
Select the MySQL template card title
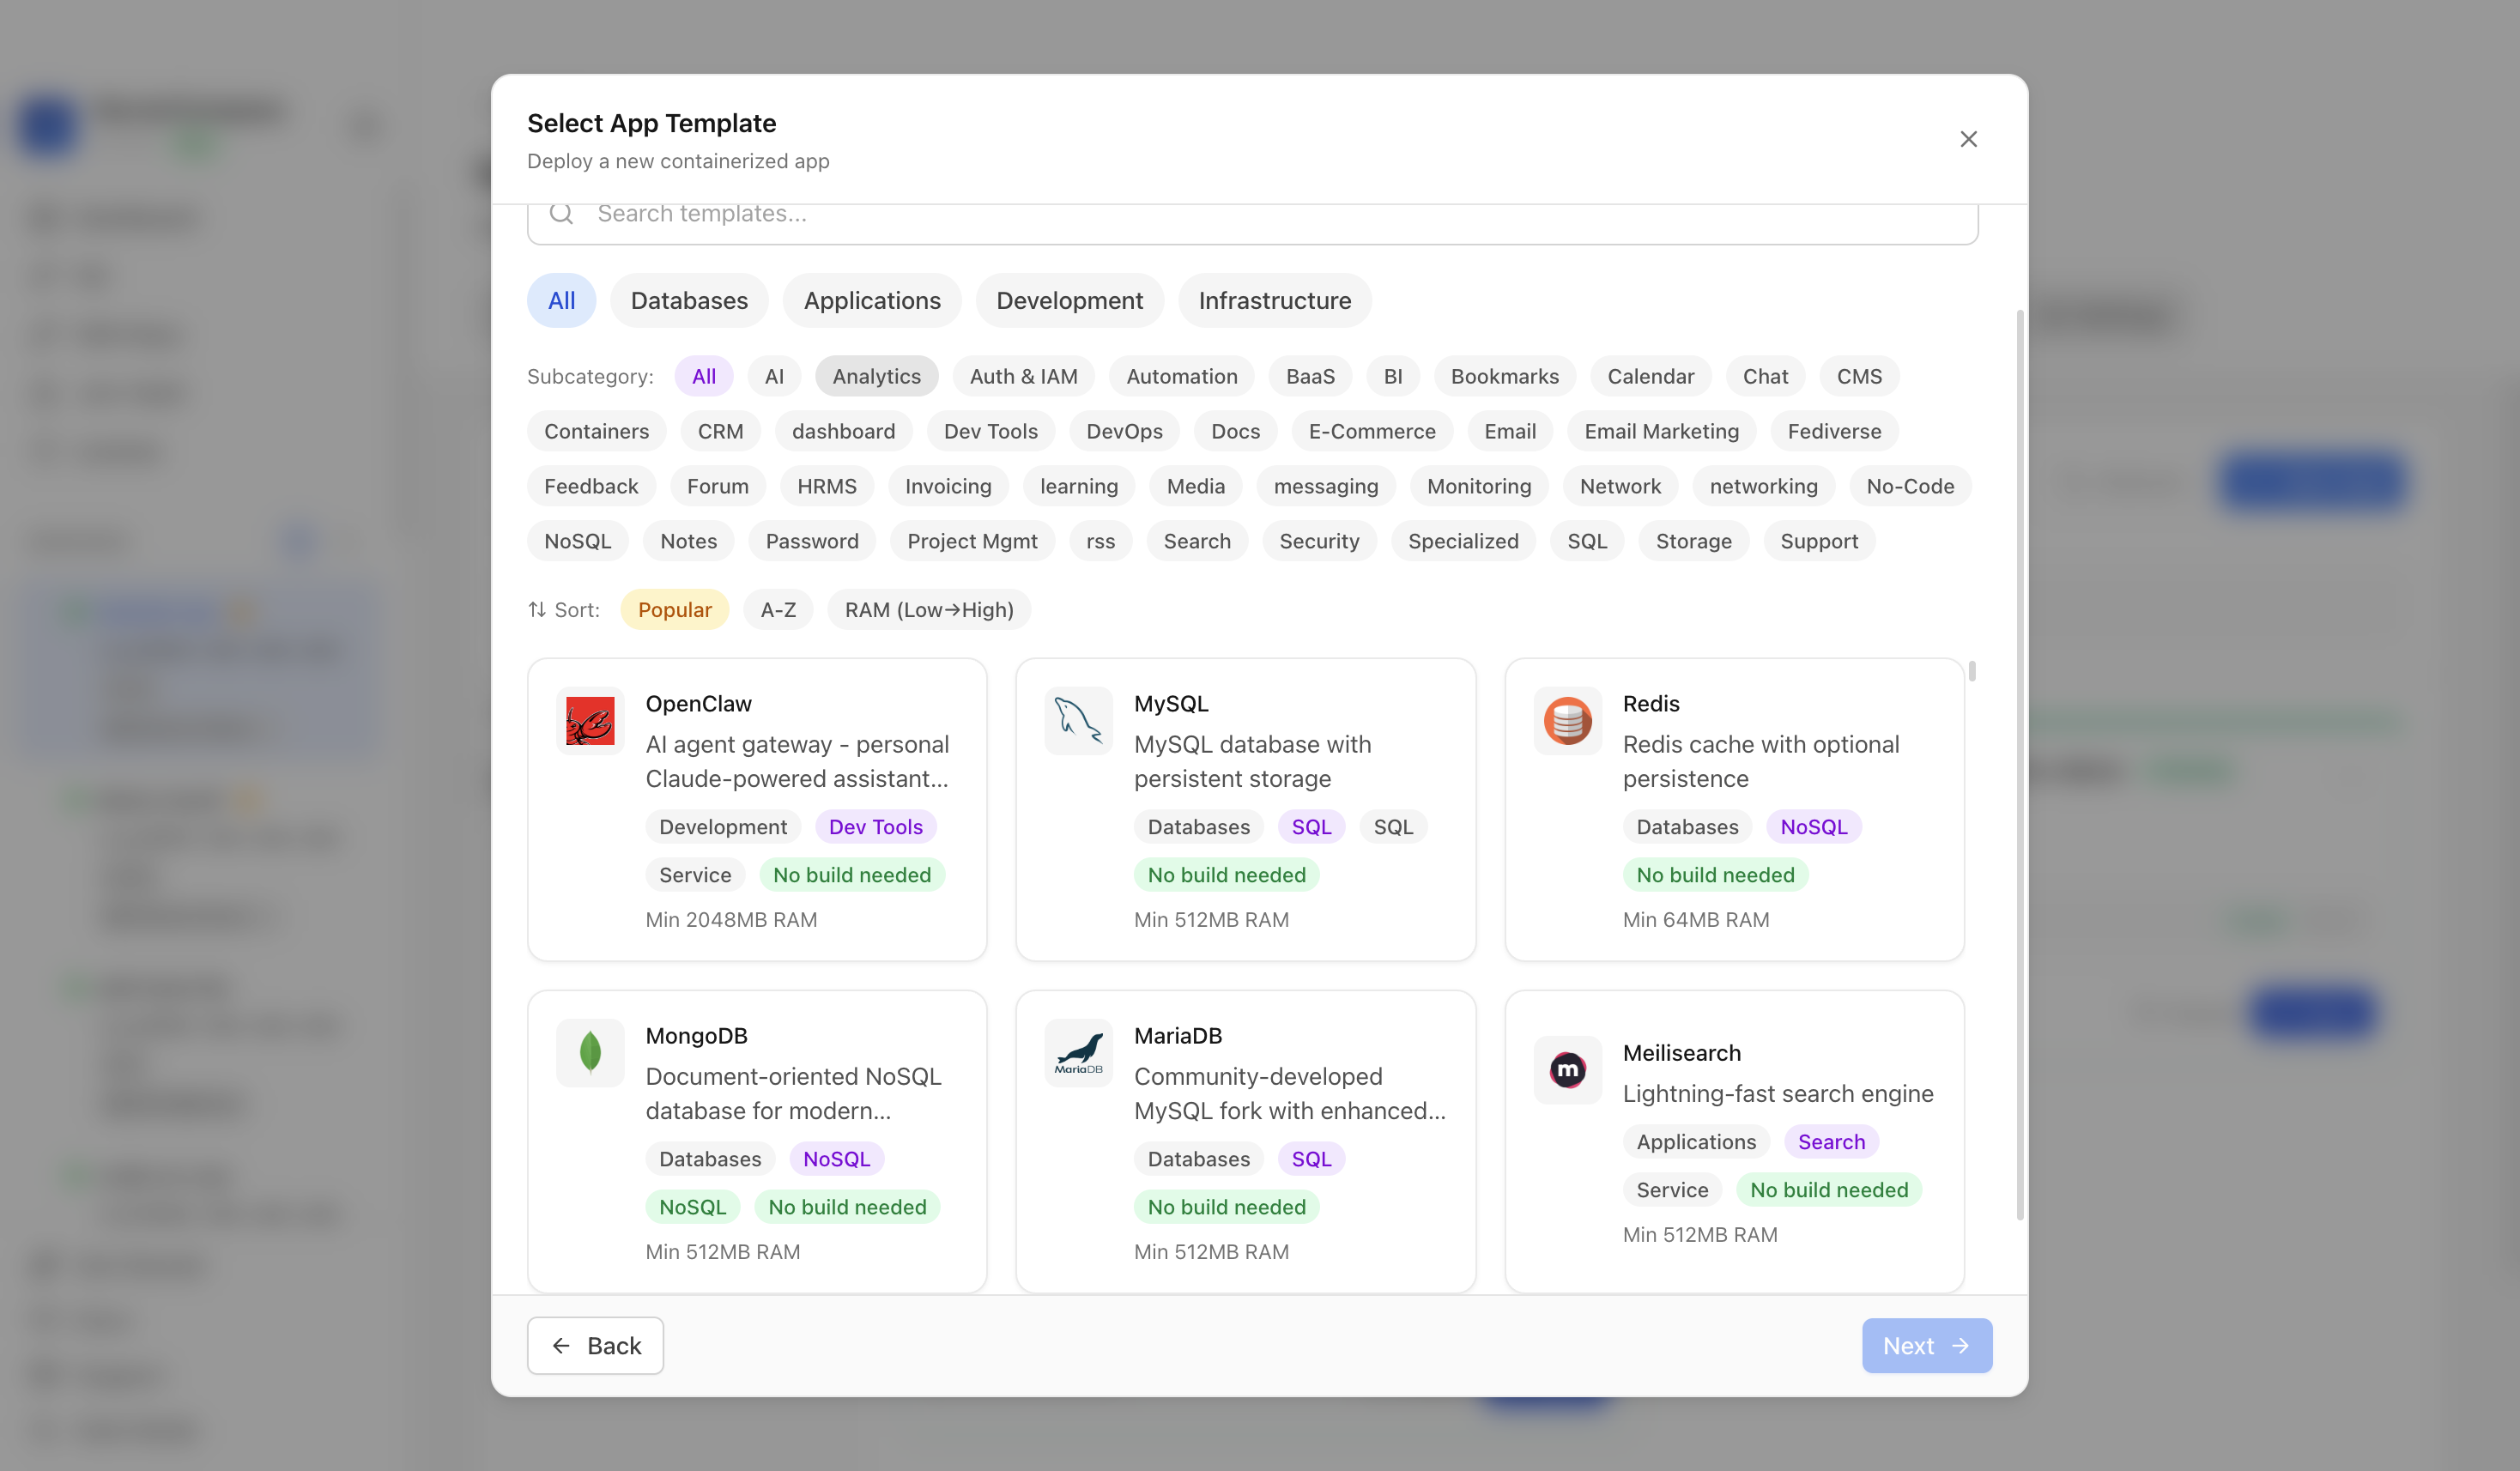pyautogui.click(x=1171, y=703)
